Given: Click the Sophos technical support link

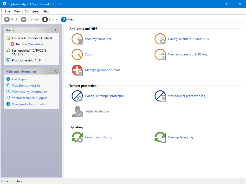Looking at the screenshot, I should [x=29, y=98].
